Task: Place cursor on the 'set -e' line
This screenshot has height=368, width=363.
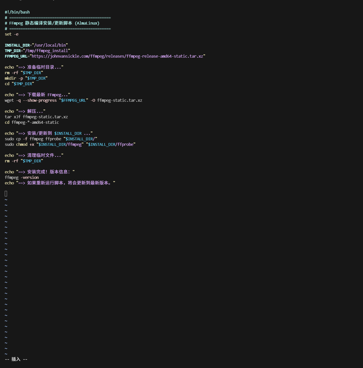Action: [x=12, y=34]
